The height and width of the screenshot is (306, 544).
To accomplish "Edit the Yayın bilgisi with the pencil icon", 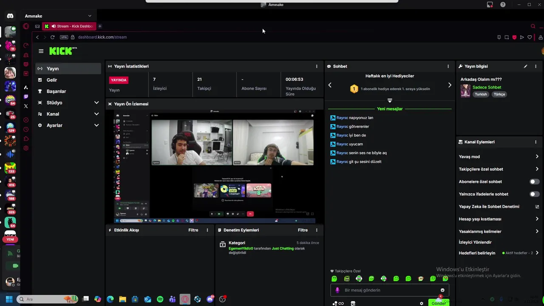I will (526, 66).
